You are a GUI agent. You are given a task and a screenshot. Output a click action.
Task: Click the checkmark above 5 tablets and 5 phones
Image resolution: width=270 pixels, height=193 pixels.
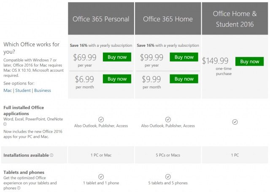pos(168,177)
